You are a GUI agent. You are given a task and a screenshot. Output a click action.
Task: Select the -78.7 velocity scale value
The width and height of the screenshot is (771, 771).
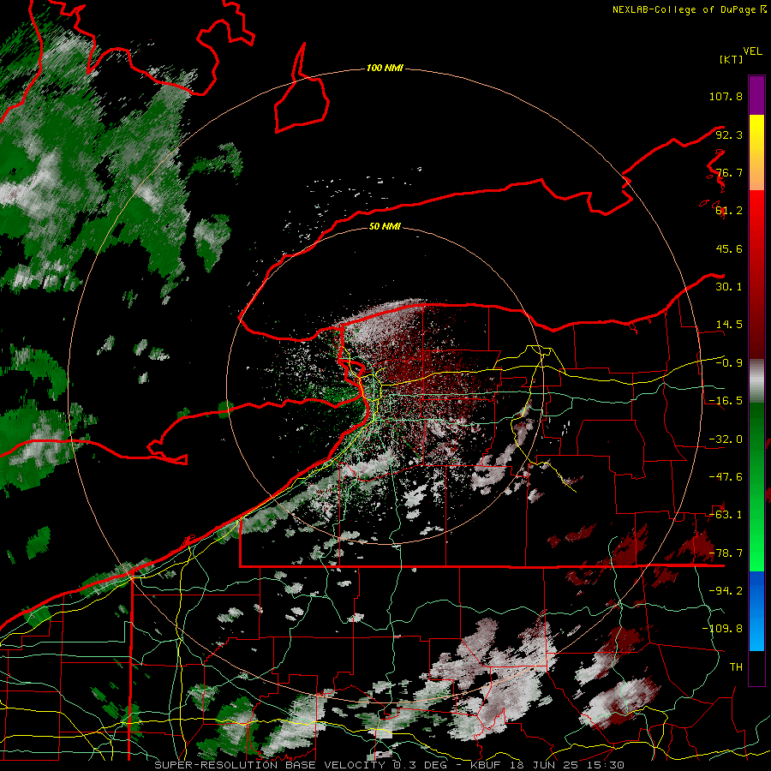point(726,553)
